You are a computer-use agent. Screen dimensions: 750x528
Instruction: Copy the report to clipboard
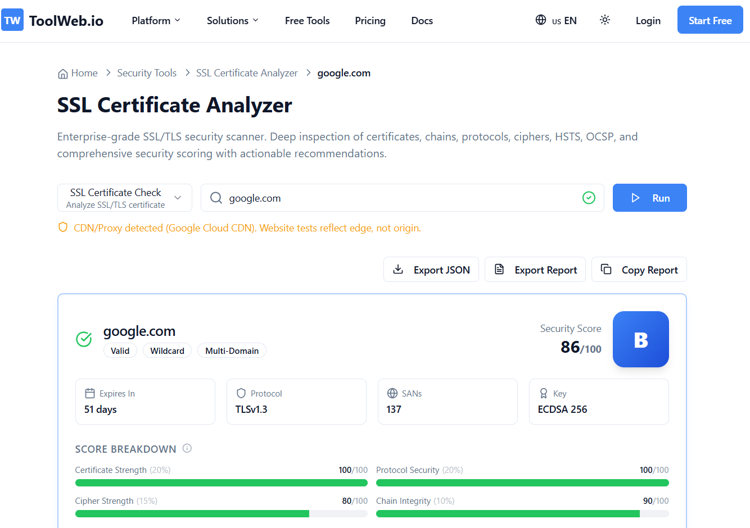(x=639, y=270)
